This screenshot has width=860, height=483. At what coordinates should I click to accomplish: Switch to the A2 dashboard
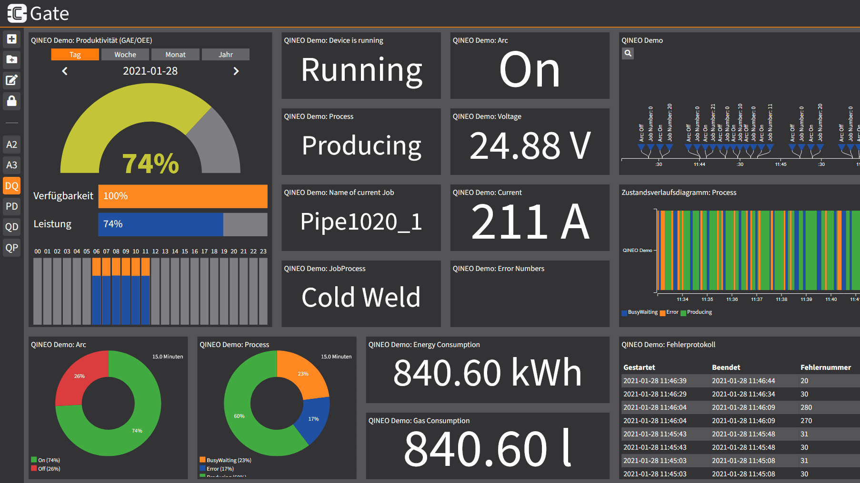point(11,144)
